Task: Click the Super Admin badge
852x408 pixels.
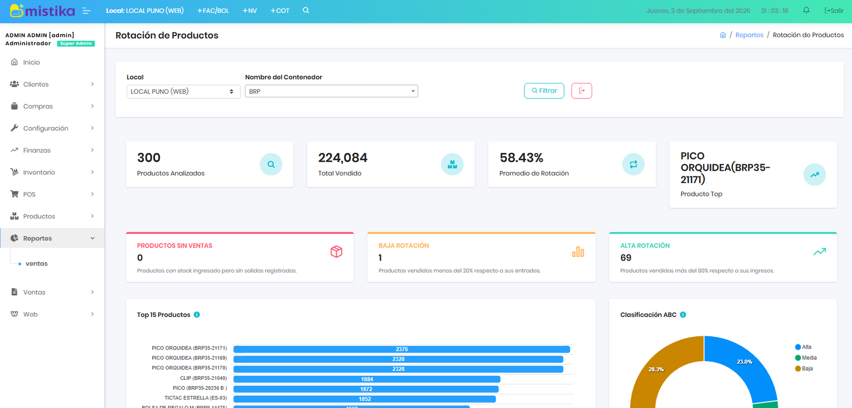Action: coord(76,44)
